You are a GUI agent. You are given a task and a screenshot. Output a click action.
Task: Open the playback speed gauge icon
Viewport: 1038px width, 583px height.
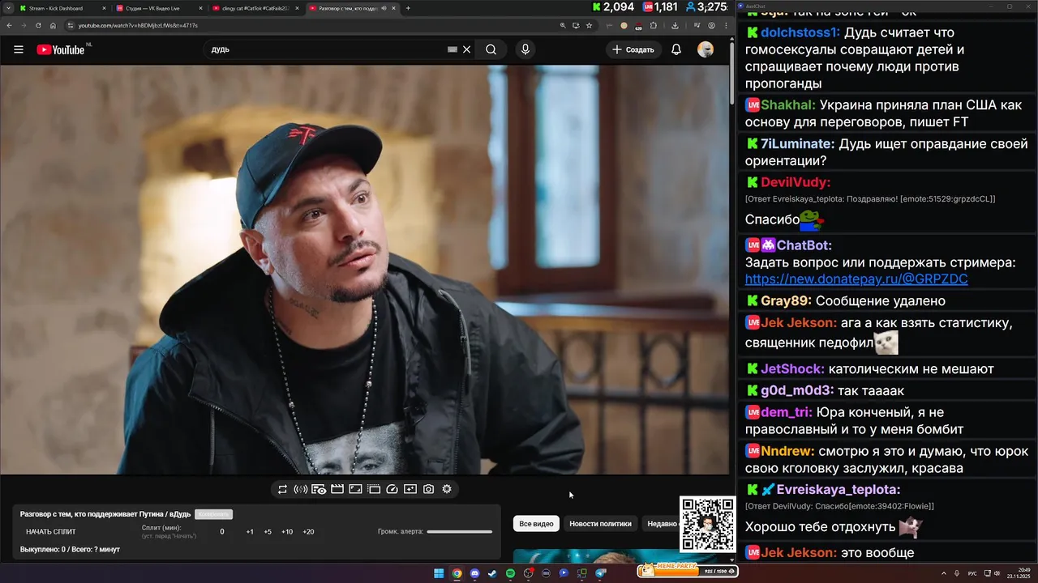392,489
